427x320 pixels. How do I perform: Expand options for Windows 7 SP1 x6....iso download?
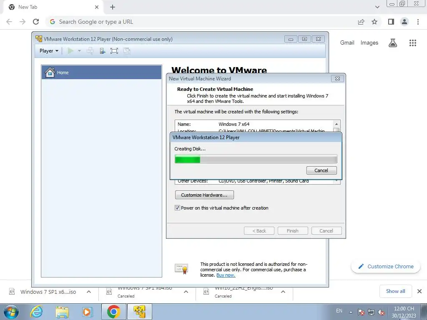[x=89, y=292]
